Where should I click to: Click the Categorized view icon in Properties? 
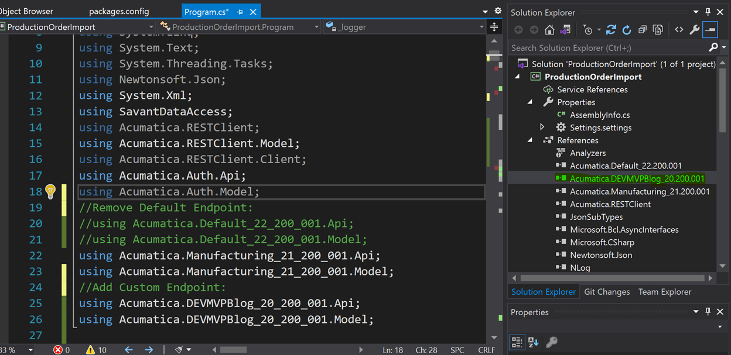[x=517, y=342]
